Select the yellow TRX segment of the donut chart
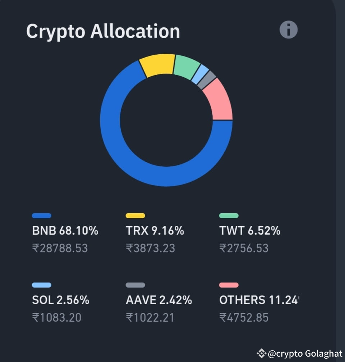Viewport: 345px width, 362px height. pyautogui.click(x=158, y=65)
